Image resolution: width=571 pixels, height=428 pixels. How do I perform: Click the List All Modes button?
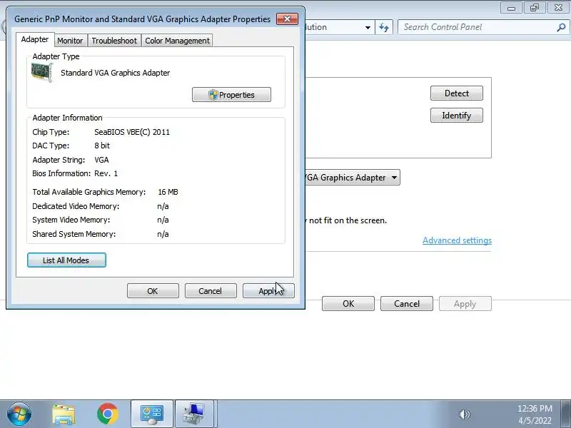(x=66, y=260)
